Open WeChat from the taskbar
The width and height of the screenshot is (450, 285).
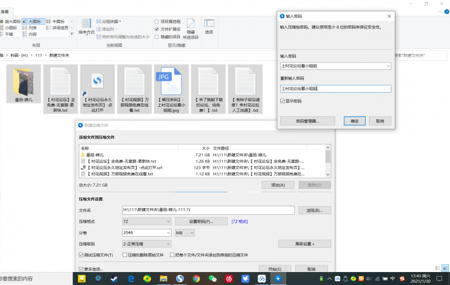[x=213, y=278]
